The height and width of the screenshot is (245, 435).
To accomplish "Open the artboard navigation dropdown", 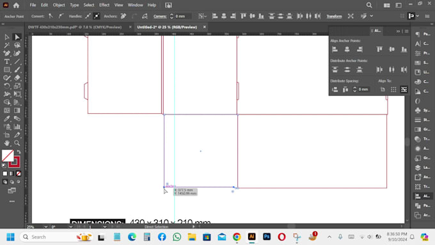I will 104,226.
